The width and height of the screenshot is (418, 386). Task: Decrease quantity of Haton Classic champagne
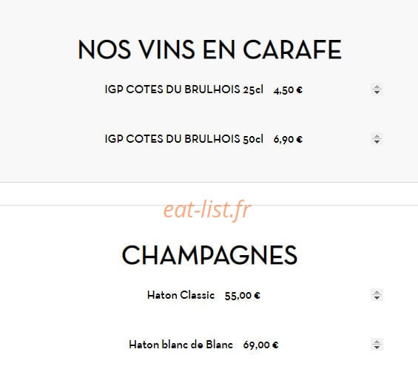(377, 298)
